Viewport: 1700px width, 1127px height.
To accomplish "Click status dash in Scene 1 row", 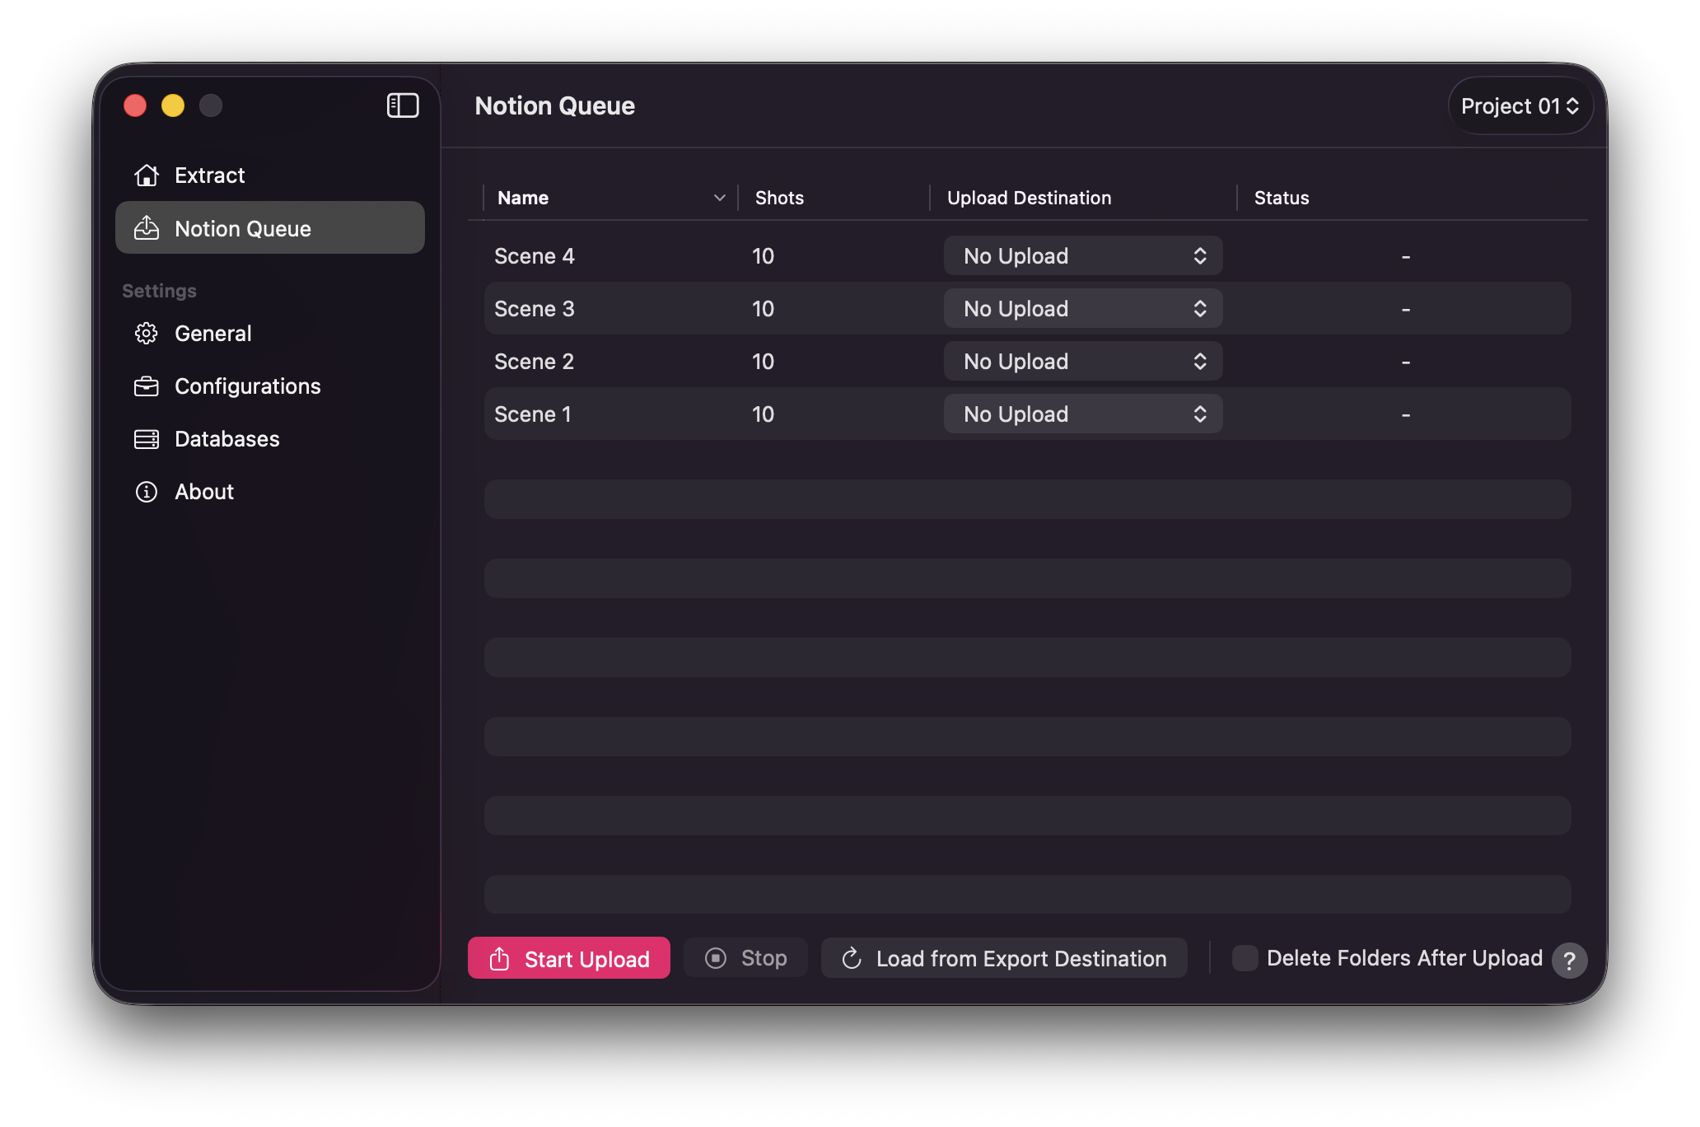I will pyautogui.click(x=1406, y=415).
